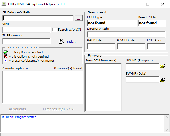The image size is (170, 136).
Task: Click the log scrollbar up arrow
Action: point(167,117)
